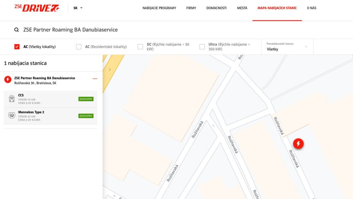This screenshot has width=353, height=199.
Task: Click the search magnifier icon
Action: point(17,30)
